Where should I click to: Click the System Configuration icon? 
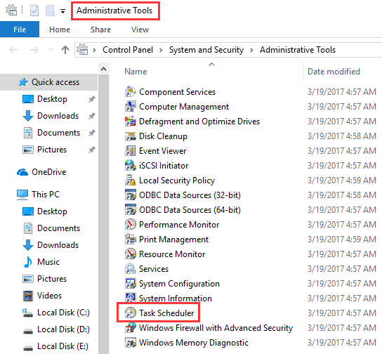coord(131,284)
